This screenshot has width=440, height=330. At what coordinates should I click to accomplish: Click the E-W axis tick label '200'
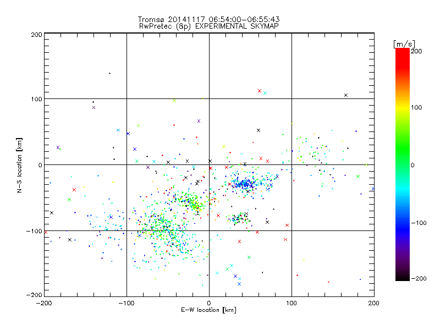pos(374,303)
